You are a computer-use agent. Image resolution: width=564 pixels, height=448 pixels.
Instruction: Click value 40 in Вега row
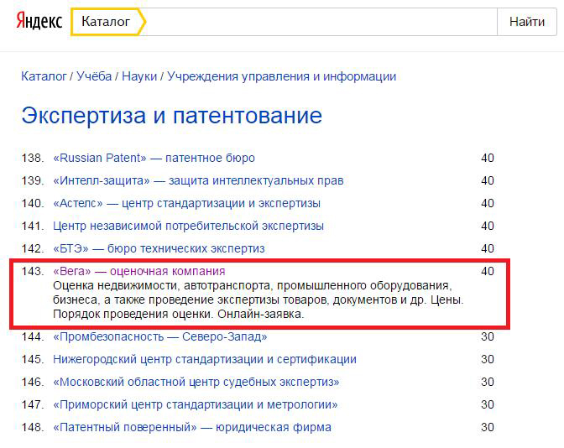pos(488,271)
